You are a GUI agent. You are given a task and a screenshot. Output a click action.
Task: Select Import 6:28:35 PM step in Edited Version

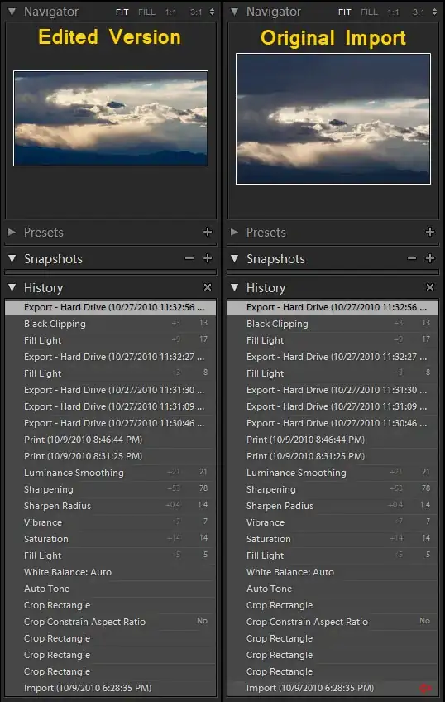pos(111,688)
